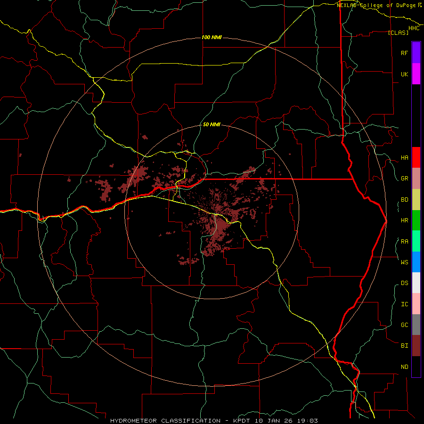Click the ND legend label
Viewport: 424px width, 424px height.
pos(404,367)
